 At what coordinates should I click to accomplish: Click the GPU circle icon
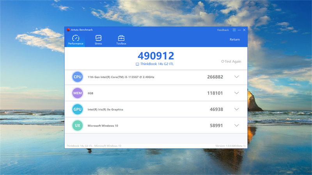pyautogui.click(x=78, y=109)
